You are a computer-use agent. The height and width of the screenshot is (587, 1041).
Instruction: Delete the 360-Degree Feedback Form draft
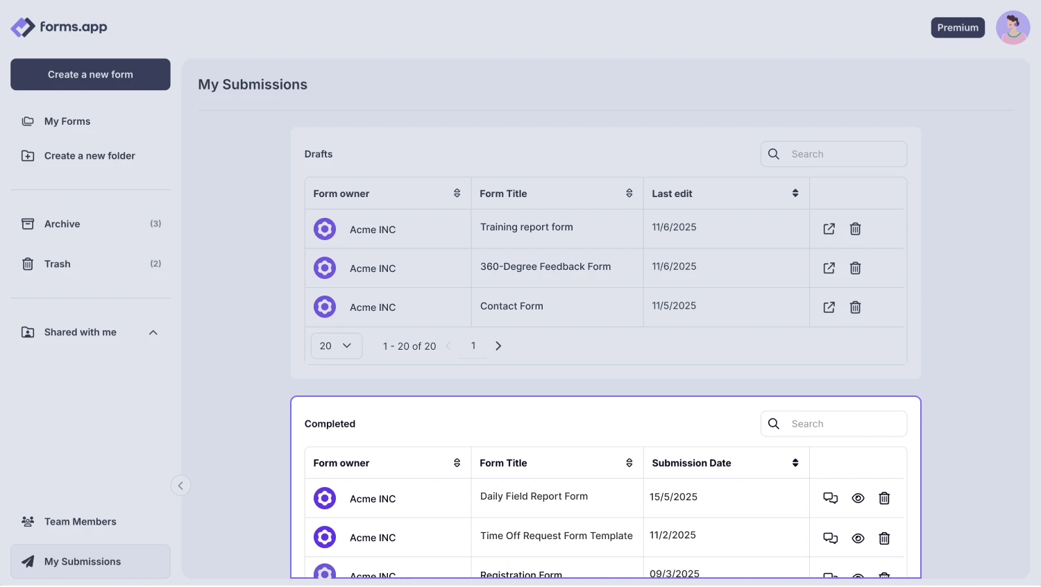point(855,268)
